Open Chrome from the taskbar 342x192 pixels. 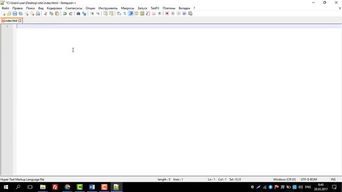point(67,187)
